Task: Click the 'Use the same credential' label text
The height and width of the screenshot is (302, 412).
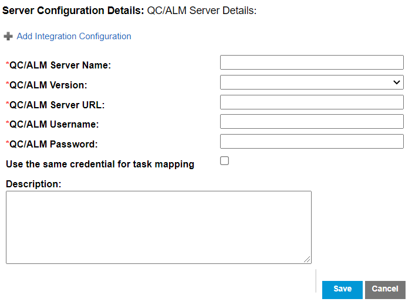Action: click(100, 164)
